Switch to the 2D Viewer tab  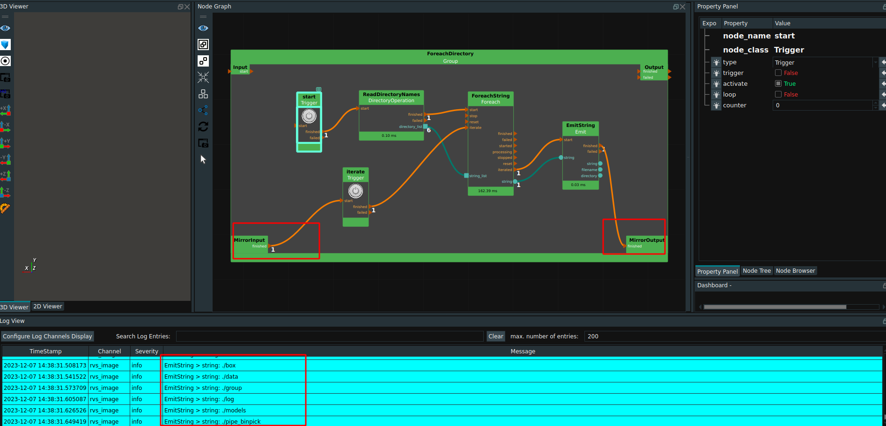(x=48, y=306)
